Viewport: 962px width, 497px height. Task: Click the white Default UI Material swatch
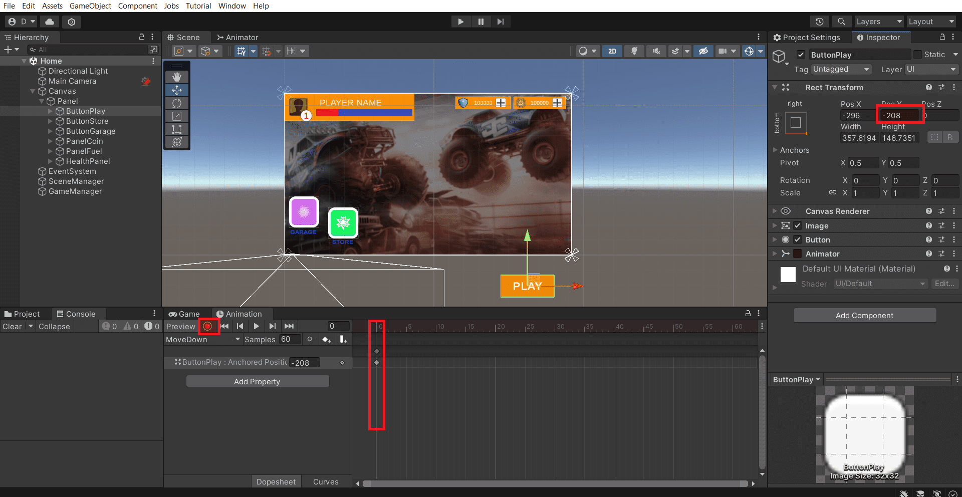788,275
